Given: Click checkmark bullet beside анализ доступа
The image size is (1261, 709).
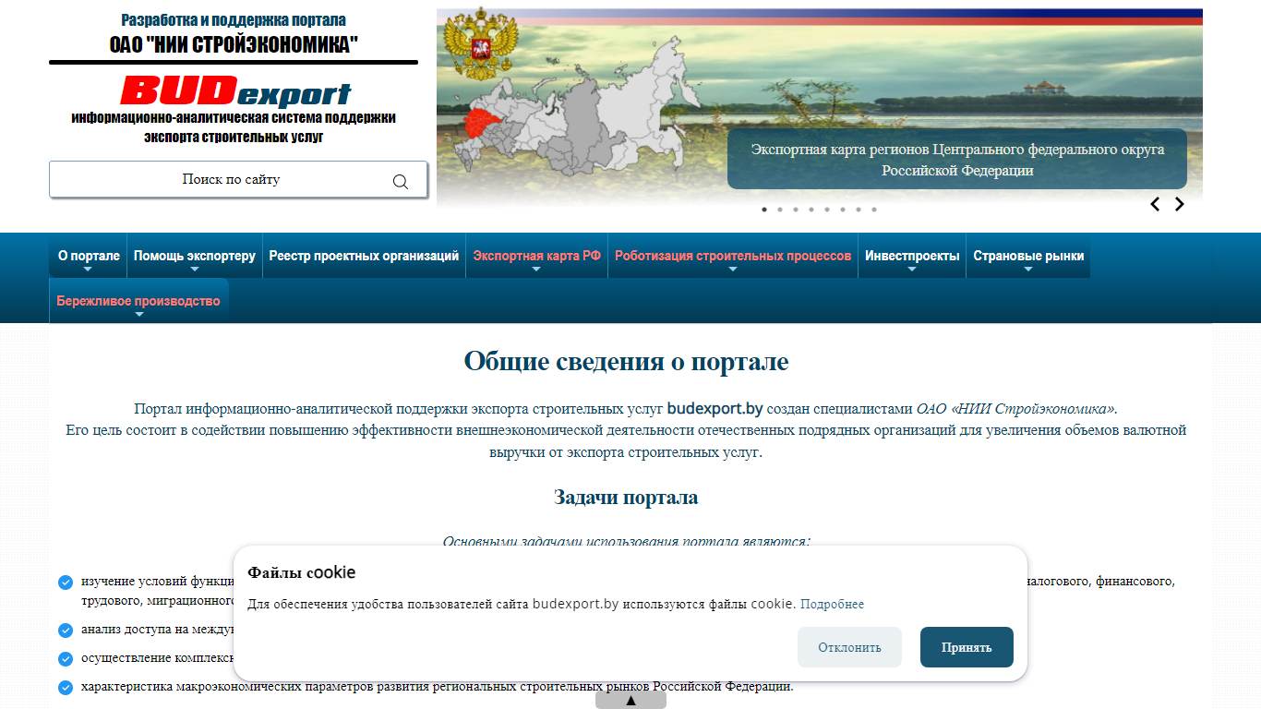Looking at the screenshot, I should click(x=66, y=631).
